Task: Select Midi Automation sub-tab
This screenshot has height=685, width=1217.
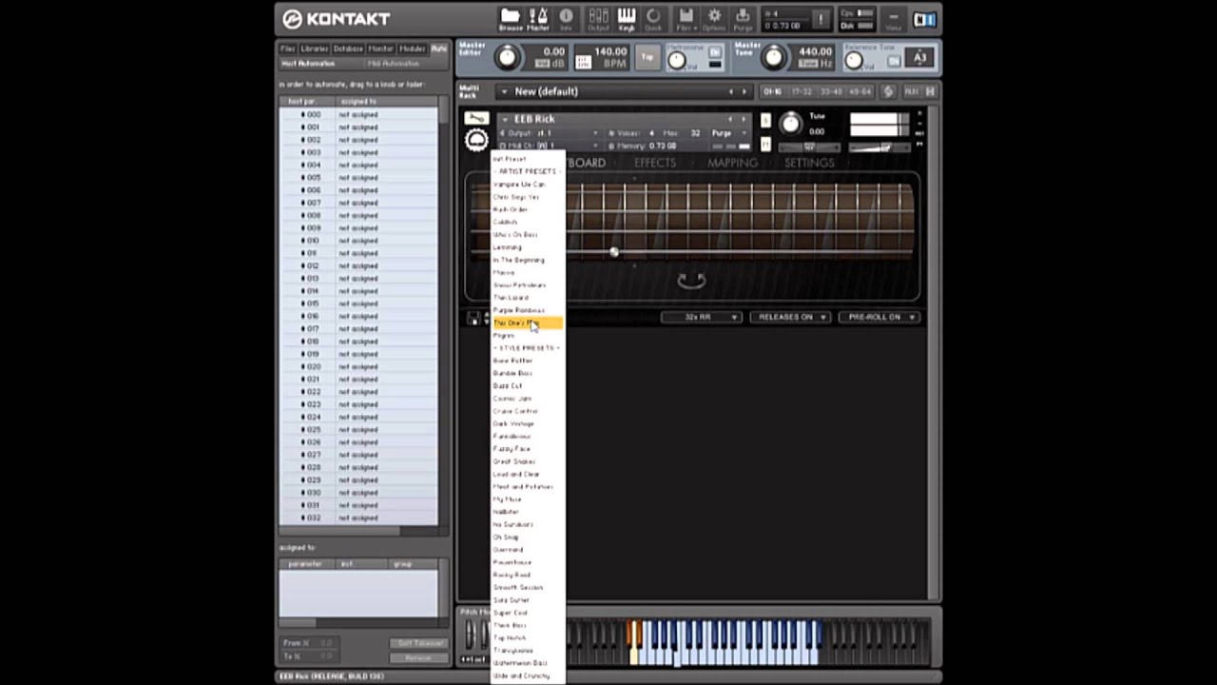Action: click(x=394, y=63)
